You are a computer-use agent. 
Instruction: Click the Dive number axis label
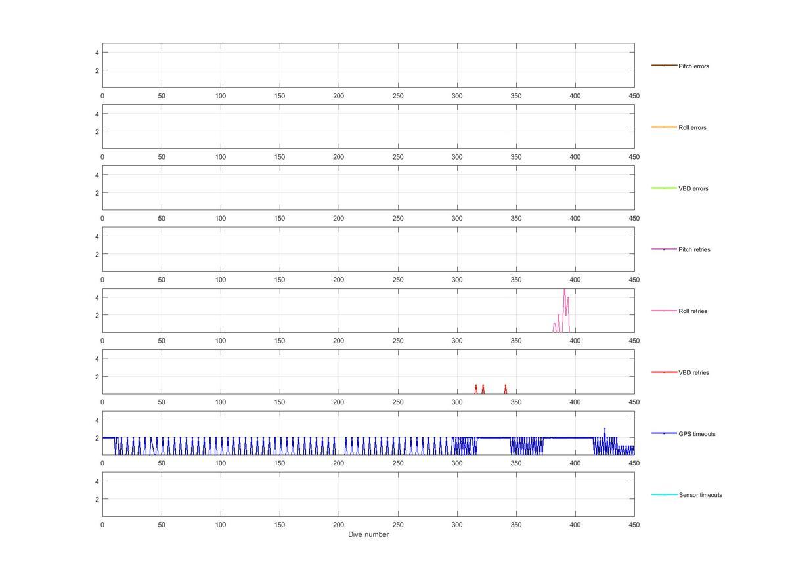click(368, 534)
